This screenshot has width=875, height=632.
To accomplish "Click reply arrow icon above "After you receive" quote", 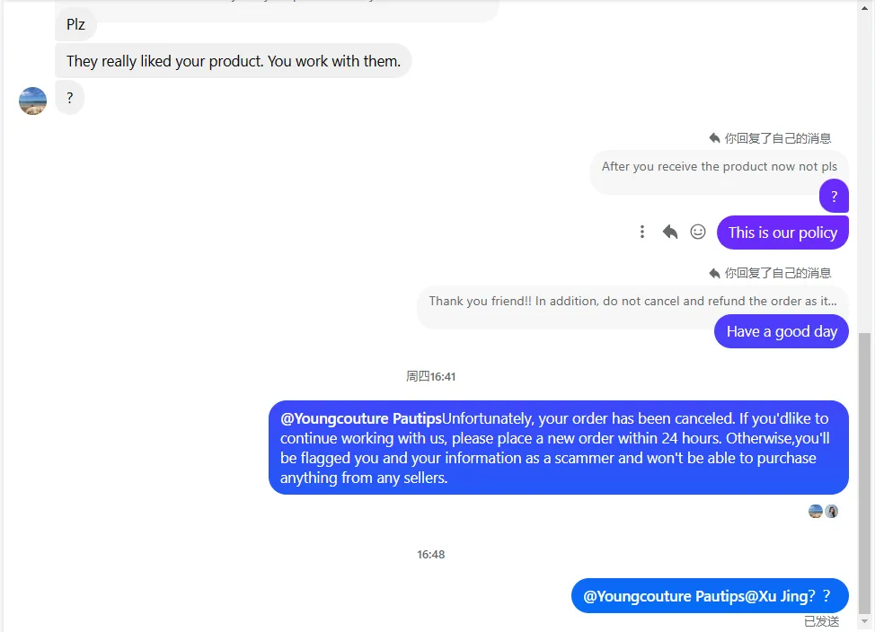I will 715,138.
